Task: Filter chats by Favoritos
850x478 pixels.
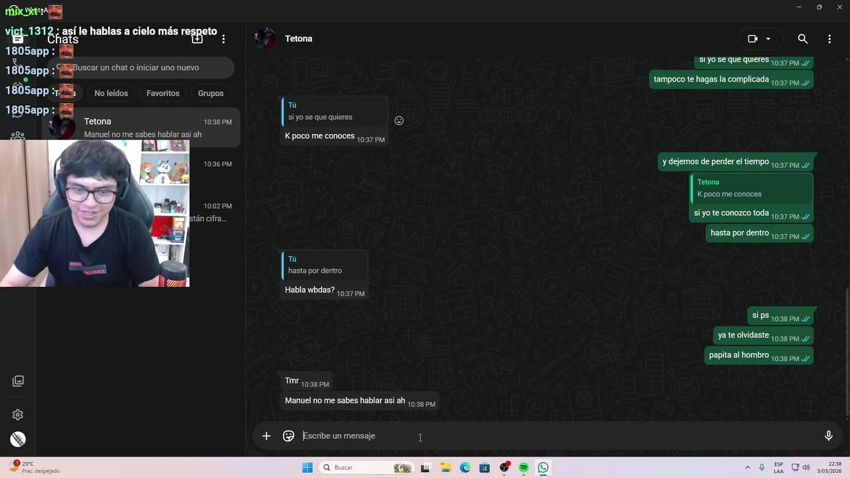Action: point(163,94)
